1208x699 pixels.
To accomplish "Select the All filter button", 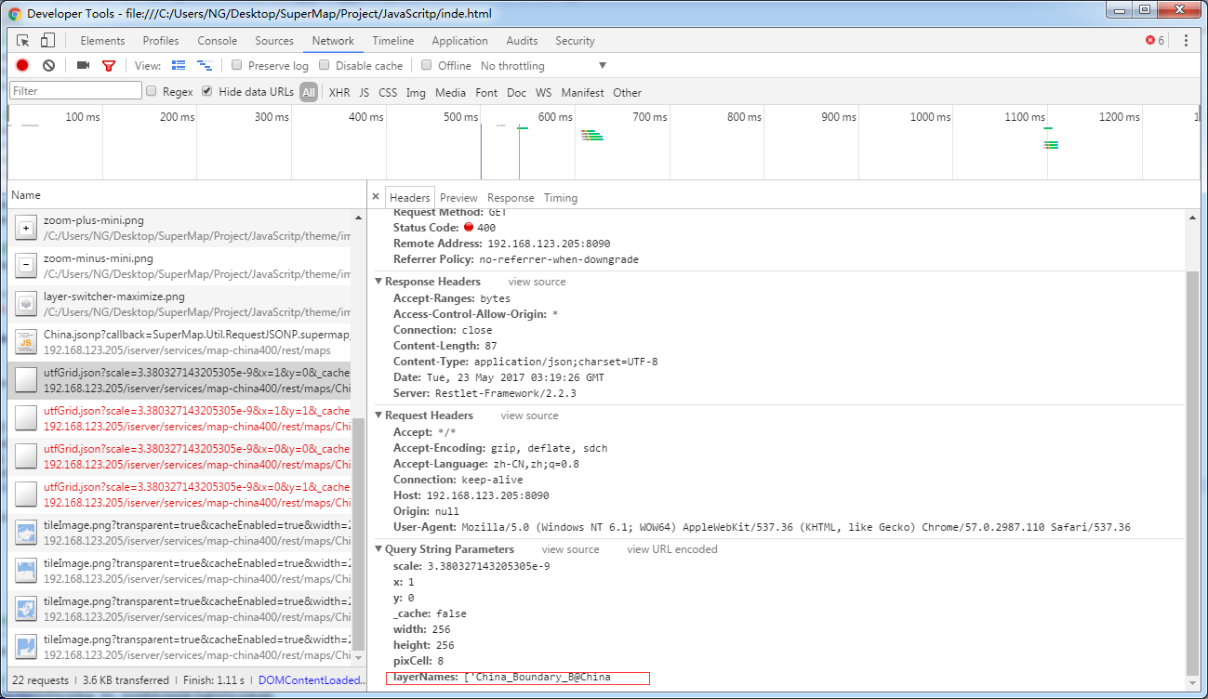I will point(309,92).
